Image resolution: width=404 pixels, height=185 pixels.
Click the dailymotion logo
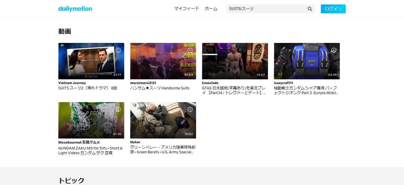75,9
